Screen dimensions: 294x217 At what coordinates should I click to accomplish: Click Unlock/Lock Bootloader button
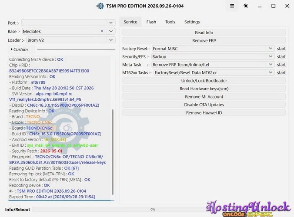point(204,81)
